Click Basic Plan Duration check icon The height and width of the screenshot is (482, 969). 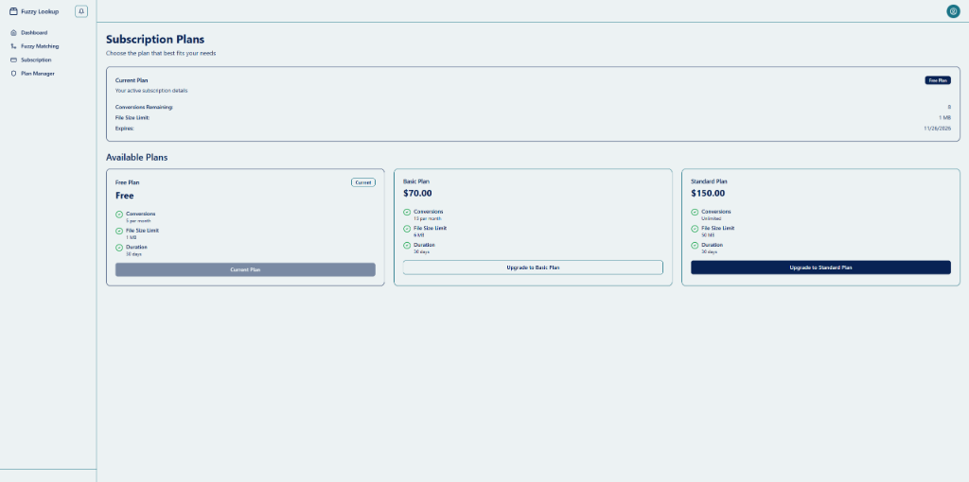click(407, 246)
